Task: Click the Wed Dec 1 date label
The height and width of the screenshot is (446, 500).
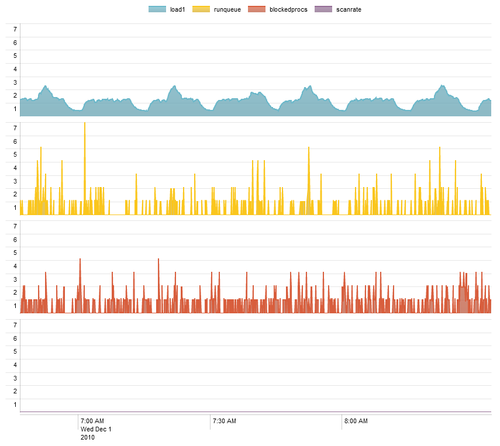Action: click(x=96, y=429)
